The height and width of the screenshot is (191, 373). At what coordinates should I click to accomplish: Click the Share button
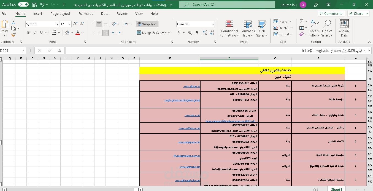point(359,13)
